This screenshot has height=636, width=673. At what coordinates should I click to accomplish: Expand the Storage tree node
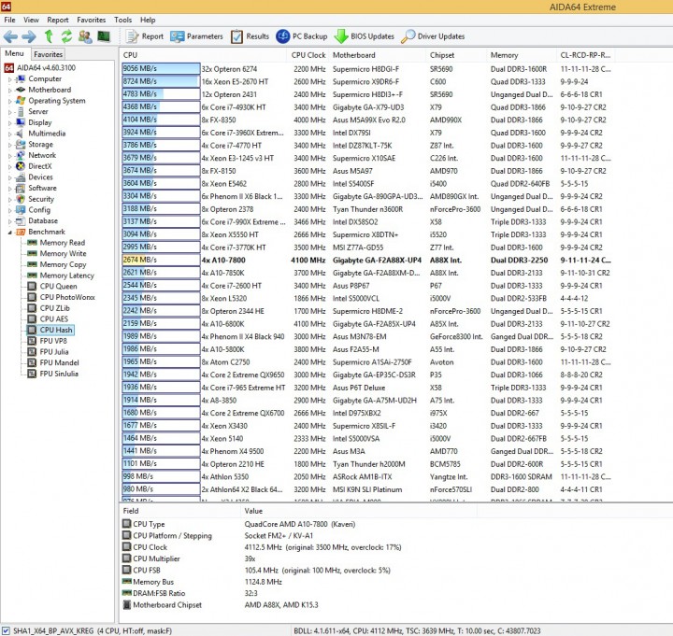click(9, 145)
